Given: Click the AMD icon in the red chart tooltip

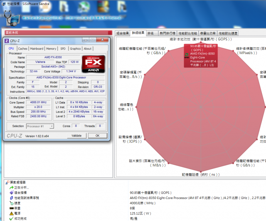Looking at the screenshot, I should (x=187, y=56).
